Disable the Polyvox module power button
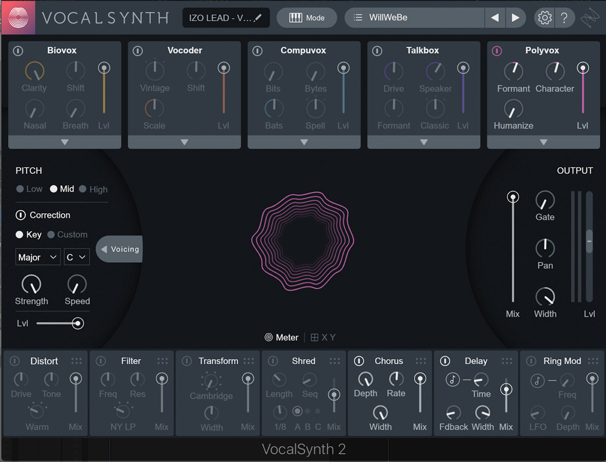Image resolution: width=606 pixels, height=462 pixels. click(497, 51)
